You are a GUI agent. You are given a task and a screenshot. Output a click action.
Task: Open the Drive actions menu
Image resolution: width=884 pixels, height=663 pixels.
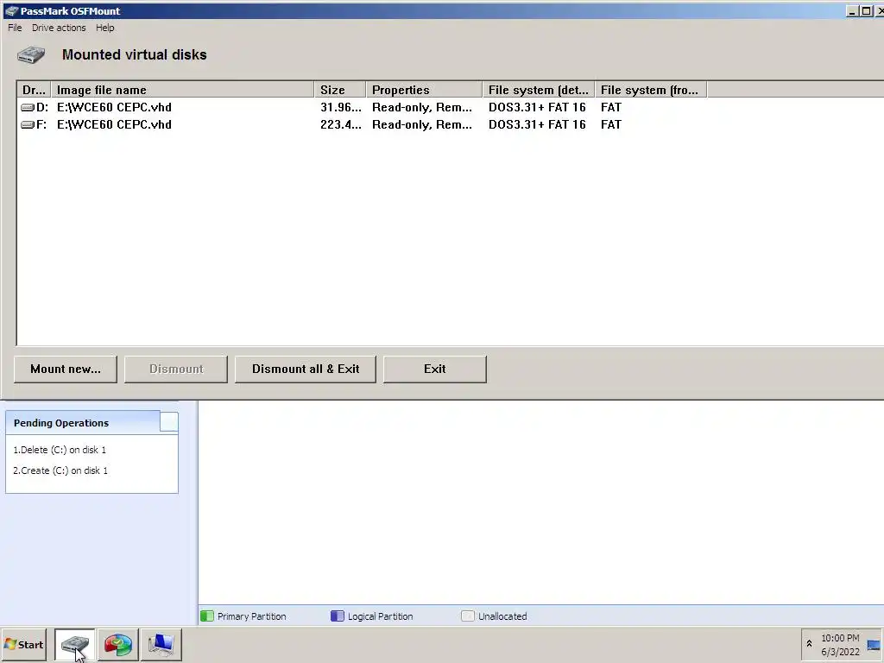59,28
